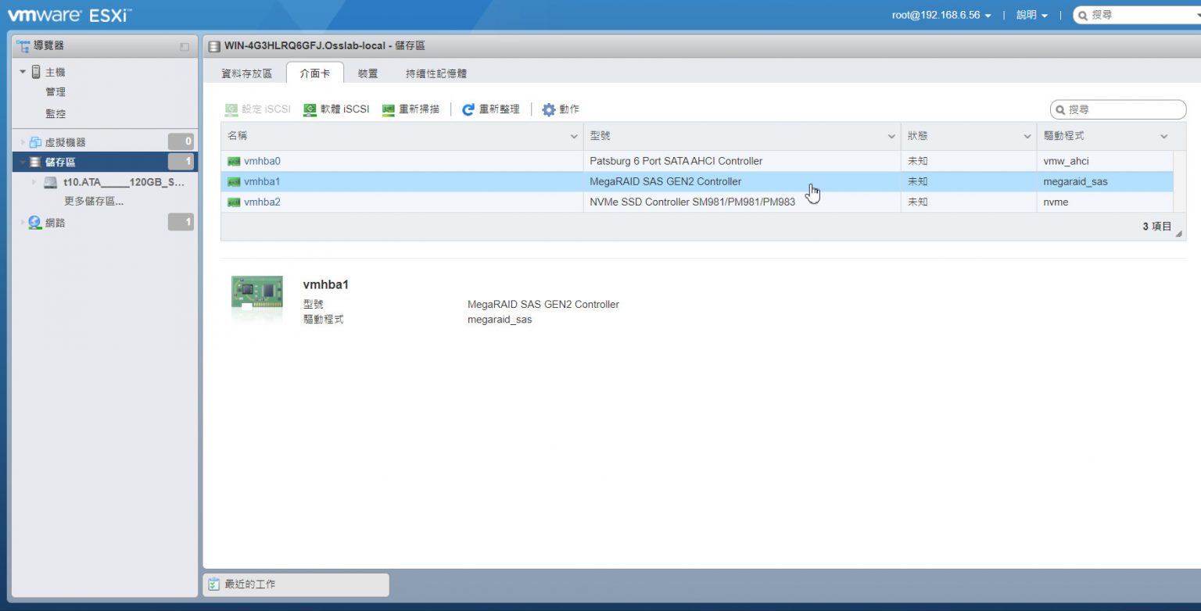Open the 動作 gear actions menu
This screenshot has height=611, width=1201.
click(x=547, y=109)
